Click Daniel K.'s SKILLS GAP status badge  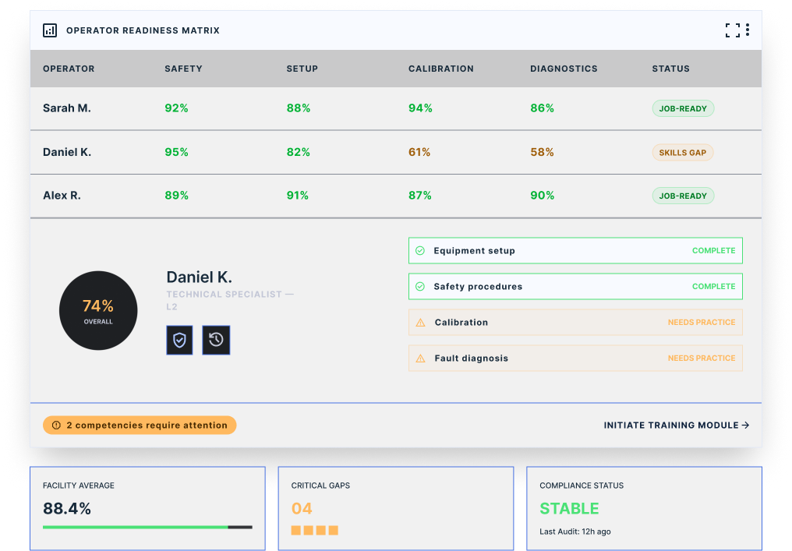pyautogui.click(x=682, y=153)
